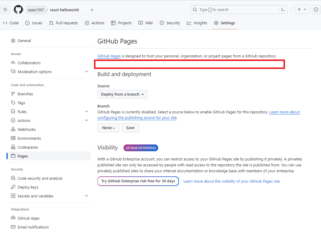Image resolution: width=321 pixels, height=243 pixels.
Task: Open Learn more about visibility of Pages link
Action: pyautogui.click(x=231, y=181)
